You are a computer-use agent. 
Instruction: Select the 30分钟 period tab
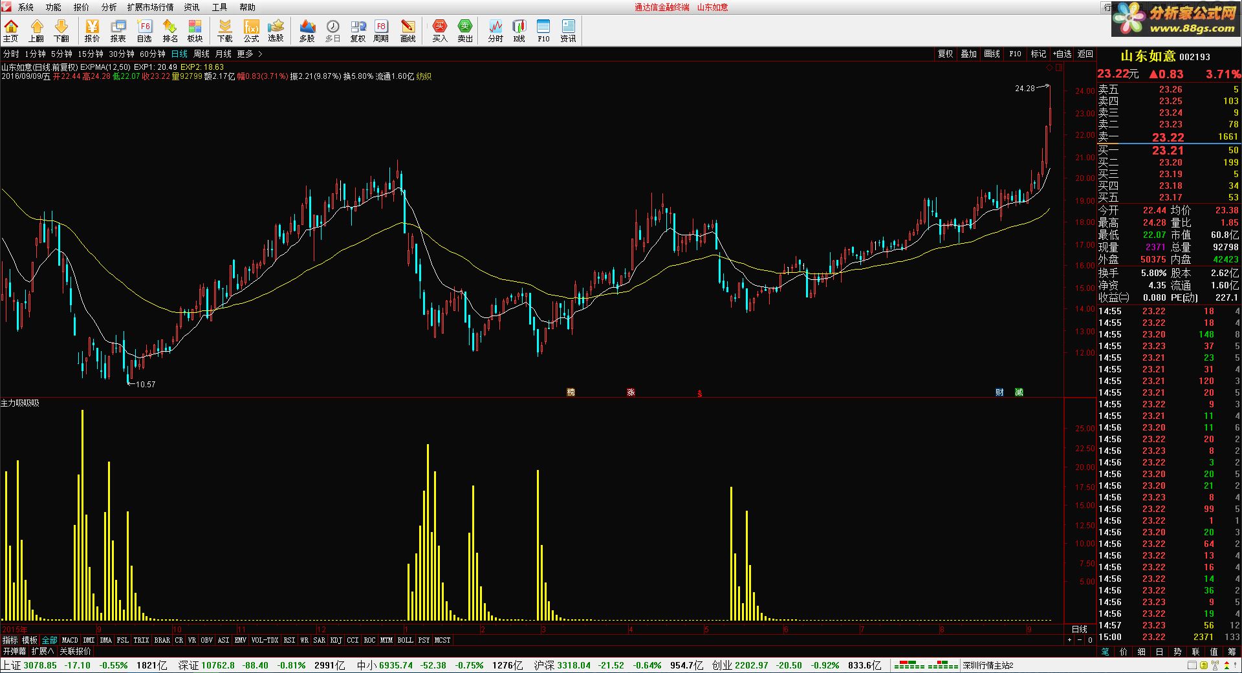click(122, 54)
